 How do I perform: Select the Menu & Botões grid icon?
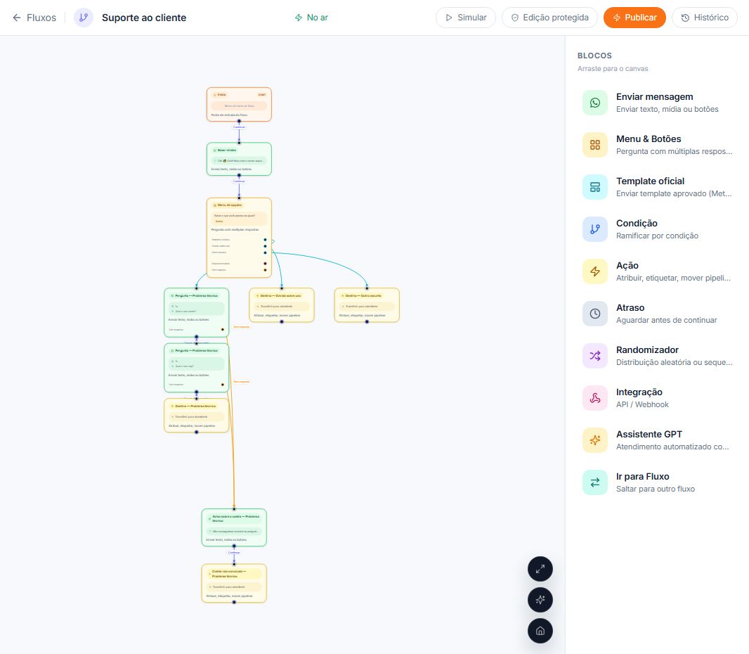click(594, 145)
